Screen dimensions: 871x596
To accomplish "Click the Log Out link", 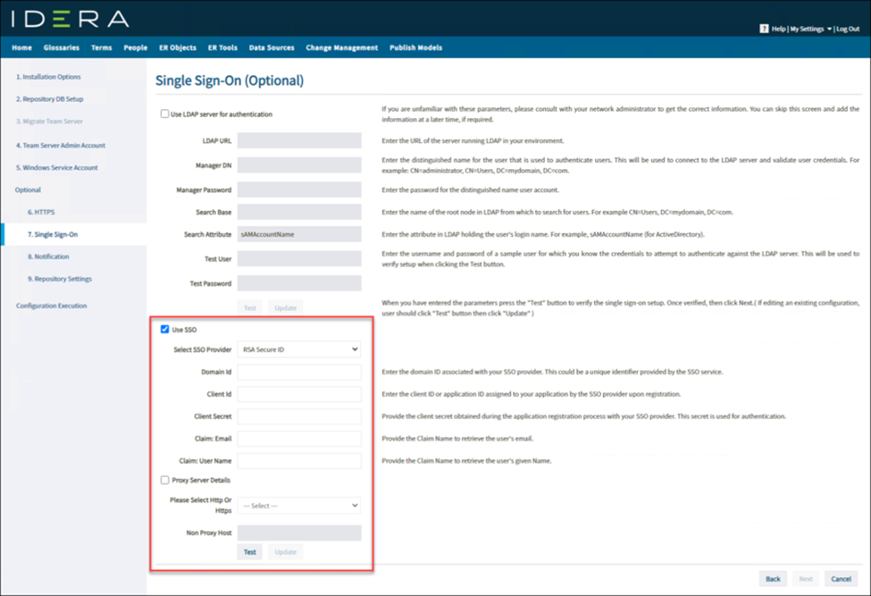I will 847,28.
